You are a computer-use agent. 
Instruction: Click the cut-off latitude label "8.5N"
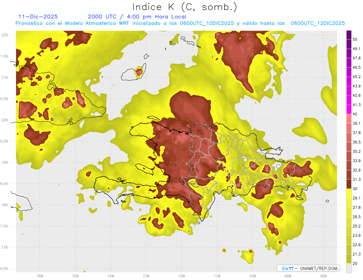(x=4, y=184)
